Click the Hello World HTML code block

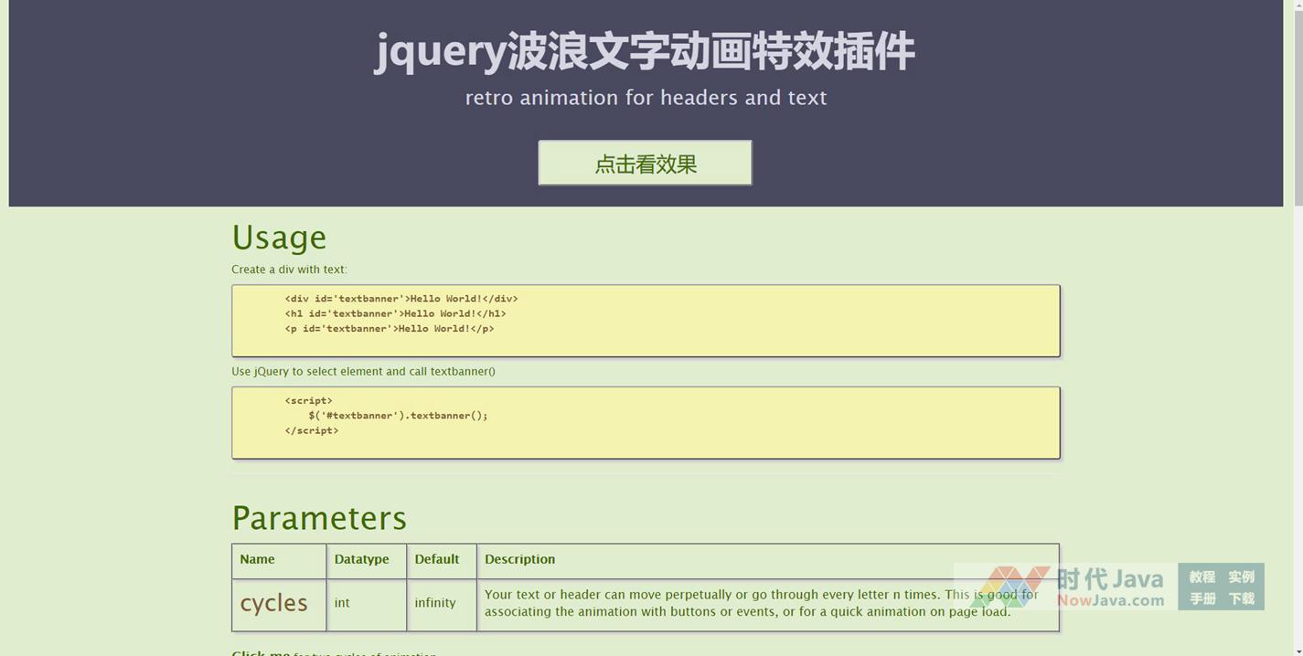(x=645, y=321)
